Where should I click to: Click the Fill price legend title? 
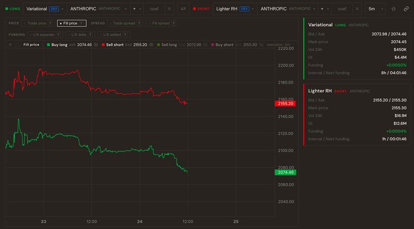pyautogui.click(x=31, y=45)
